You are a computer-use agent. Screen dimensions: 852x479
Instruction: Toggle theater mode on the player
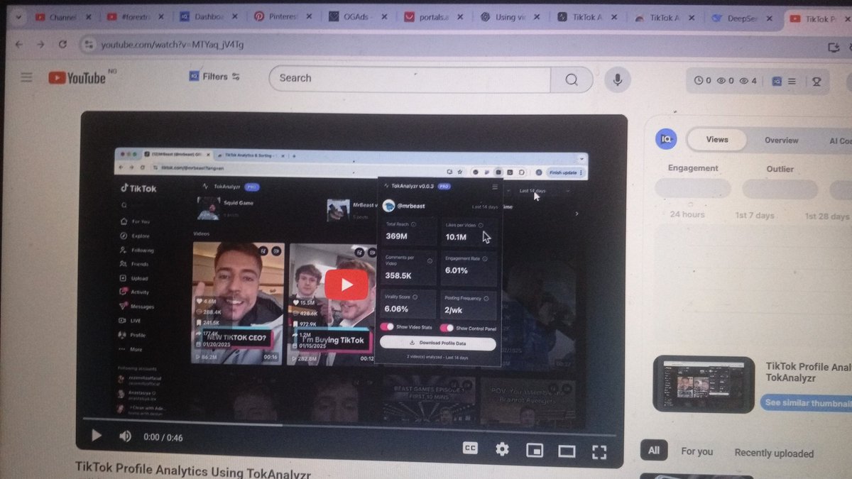[567, 451]
